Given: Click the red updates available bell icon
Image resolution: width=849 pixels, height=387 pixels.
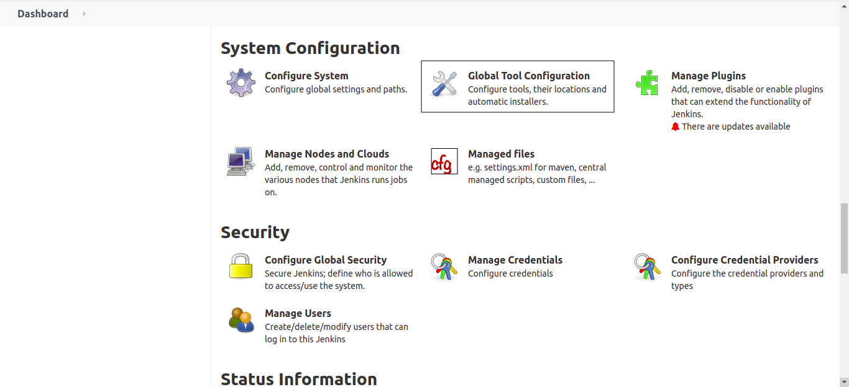Looking at the screenshot, I should [676, 127].
